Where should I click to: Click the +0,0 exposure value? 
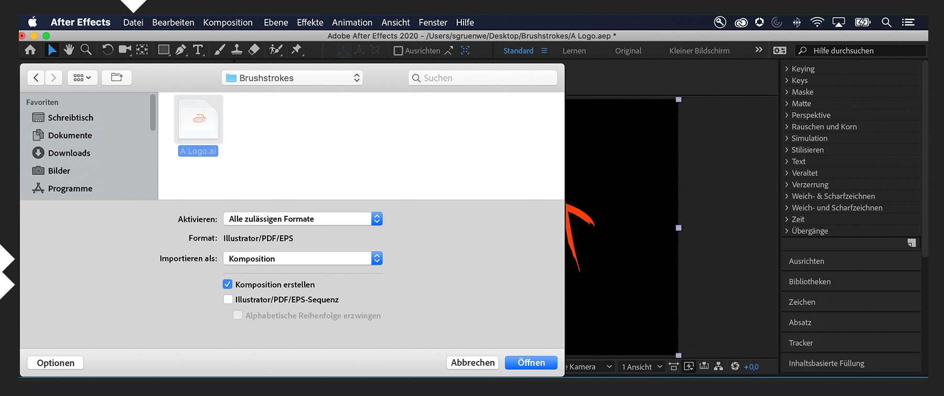tap(751, 367)
